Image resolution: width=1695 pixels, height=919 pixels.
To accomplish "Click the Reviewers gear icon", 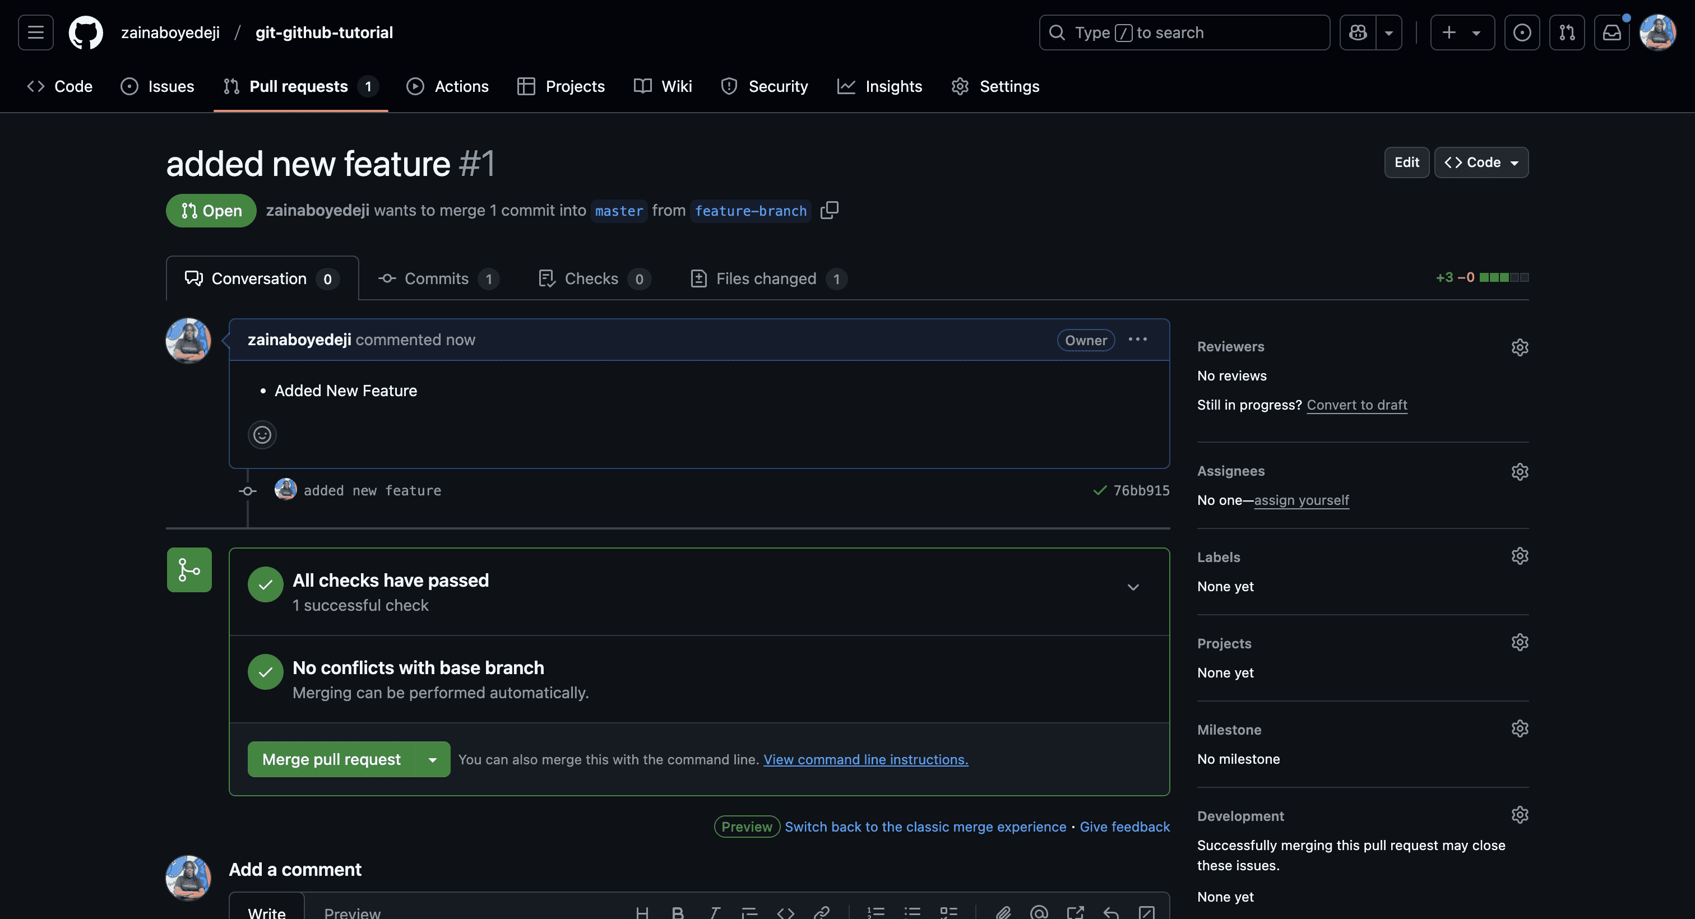I will [x=1520, y=347].
